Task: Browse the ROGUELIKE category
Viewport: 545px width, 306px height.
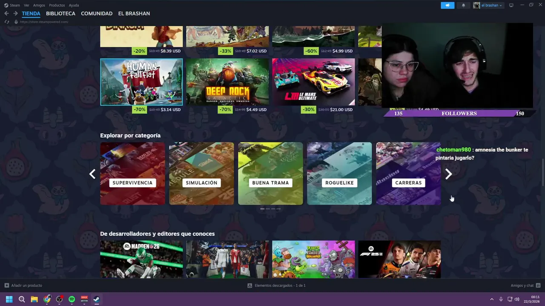Action: (x=339, y=173)
